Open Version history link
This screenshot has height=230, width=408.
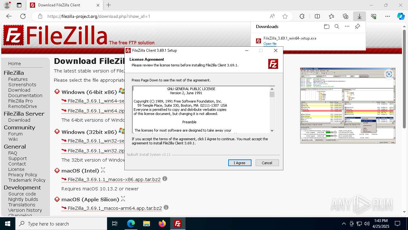click(25, 210)
